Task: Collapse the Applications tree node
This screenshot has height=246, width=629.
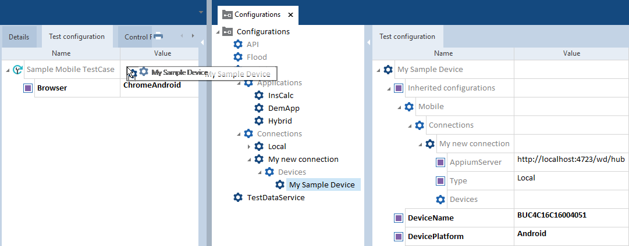Action: click(239, 83)
